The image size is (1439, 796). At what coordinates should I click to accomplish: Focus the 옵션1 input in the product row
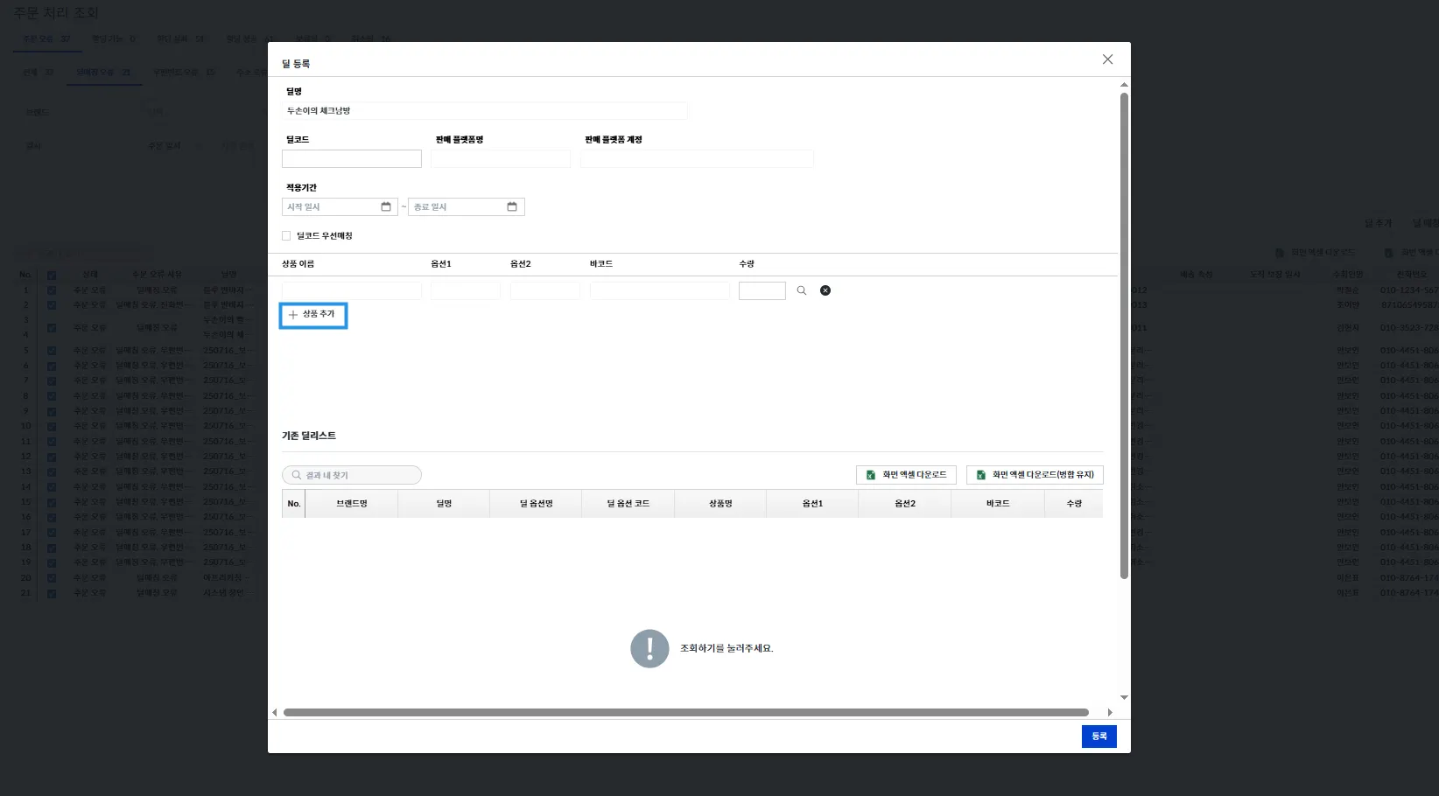coord(466,291)
